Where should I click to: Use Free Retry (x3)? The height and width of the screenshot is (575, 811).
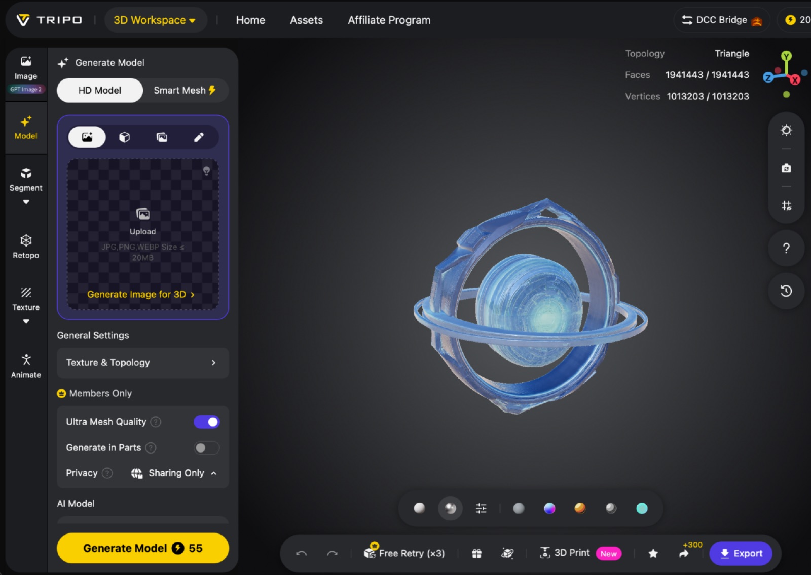[x=404, y=553]
